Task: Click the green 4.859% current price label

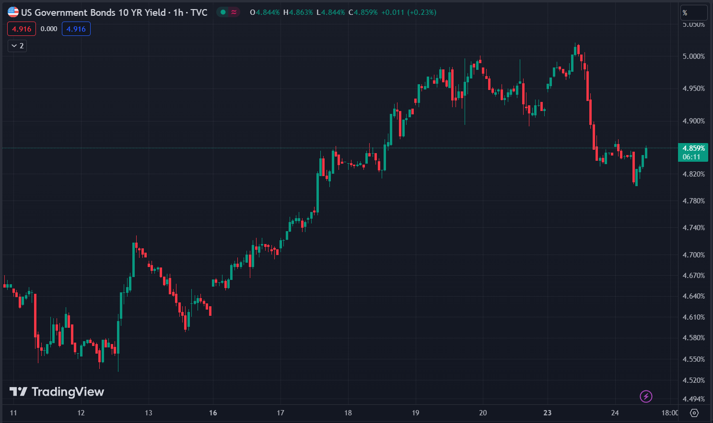Action: 693,152
